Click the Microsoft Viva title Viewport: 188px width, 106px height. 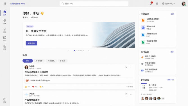[17, 4]
